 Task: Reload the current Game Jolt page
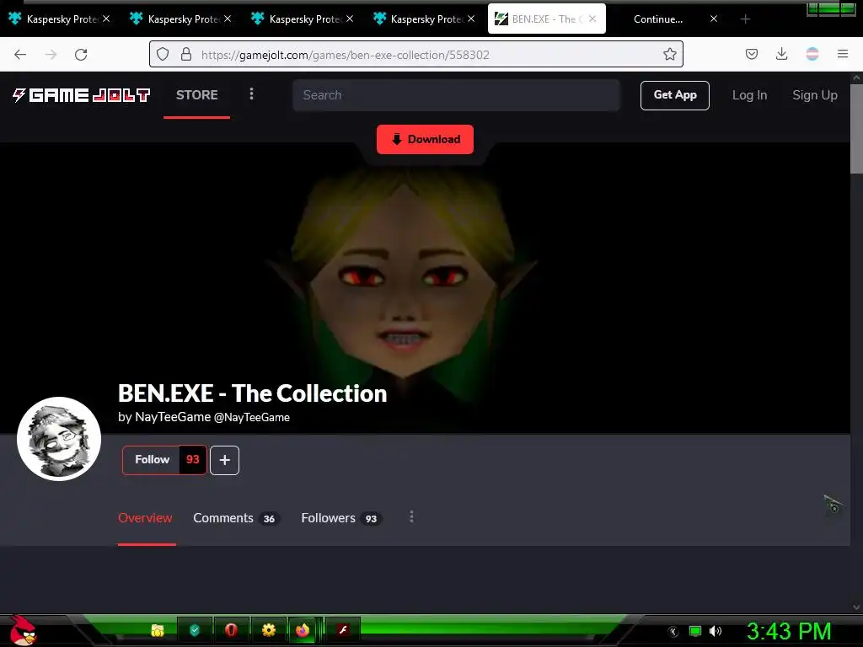(81, 55)
